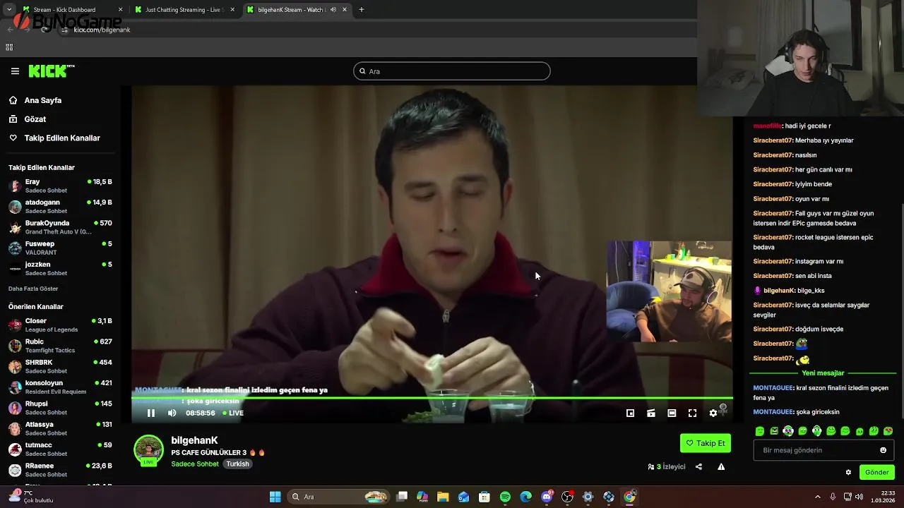Viewport: 904px width, 508px height.
Task: Insert the first quick emote in chat
Action: click(x=760, y=431)
